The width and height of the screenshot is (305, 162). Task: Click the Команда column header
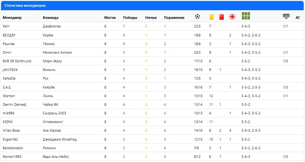(x=50, y=18)
